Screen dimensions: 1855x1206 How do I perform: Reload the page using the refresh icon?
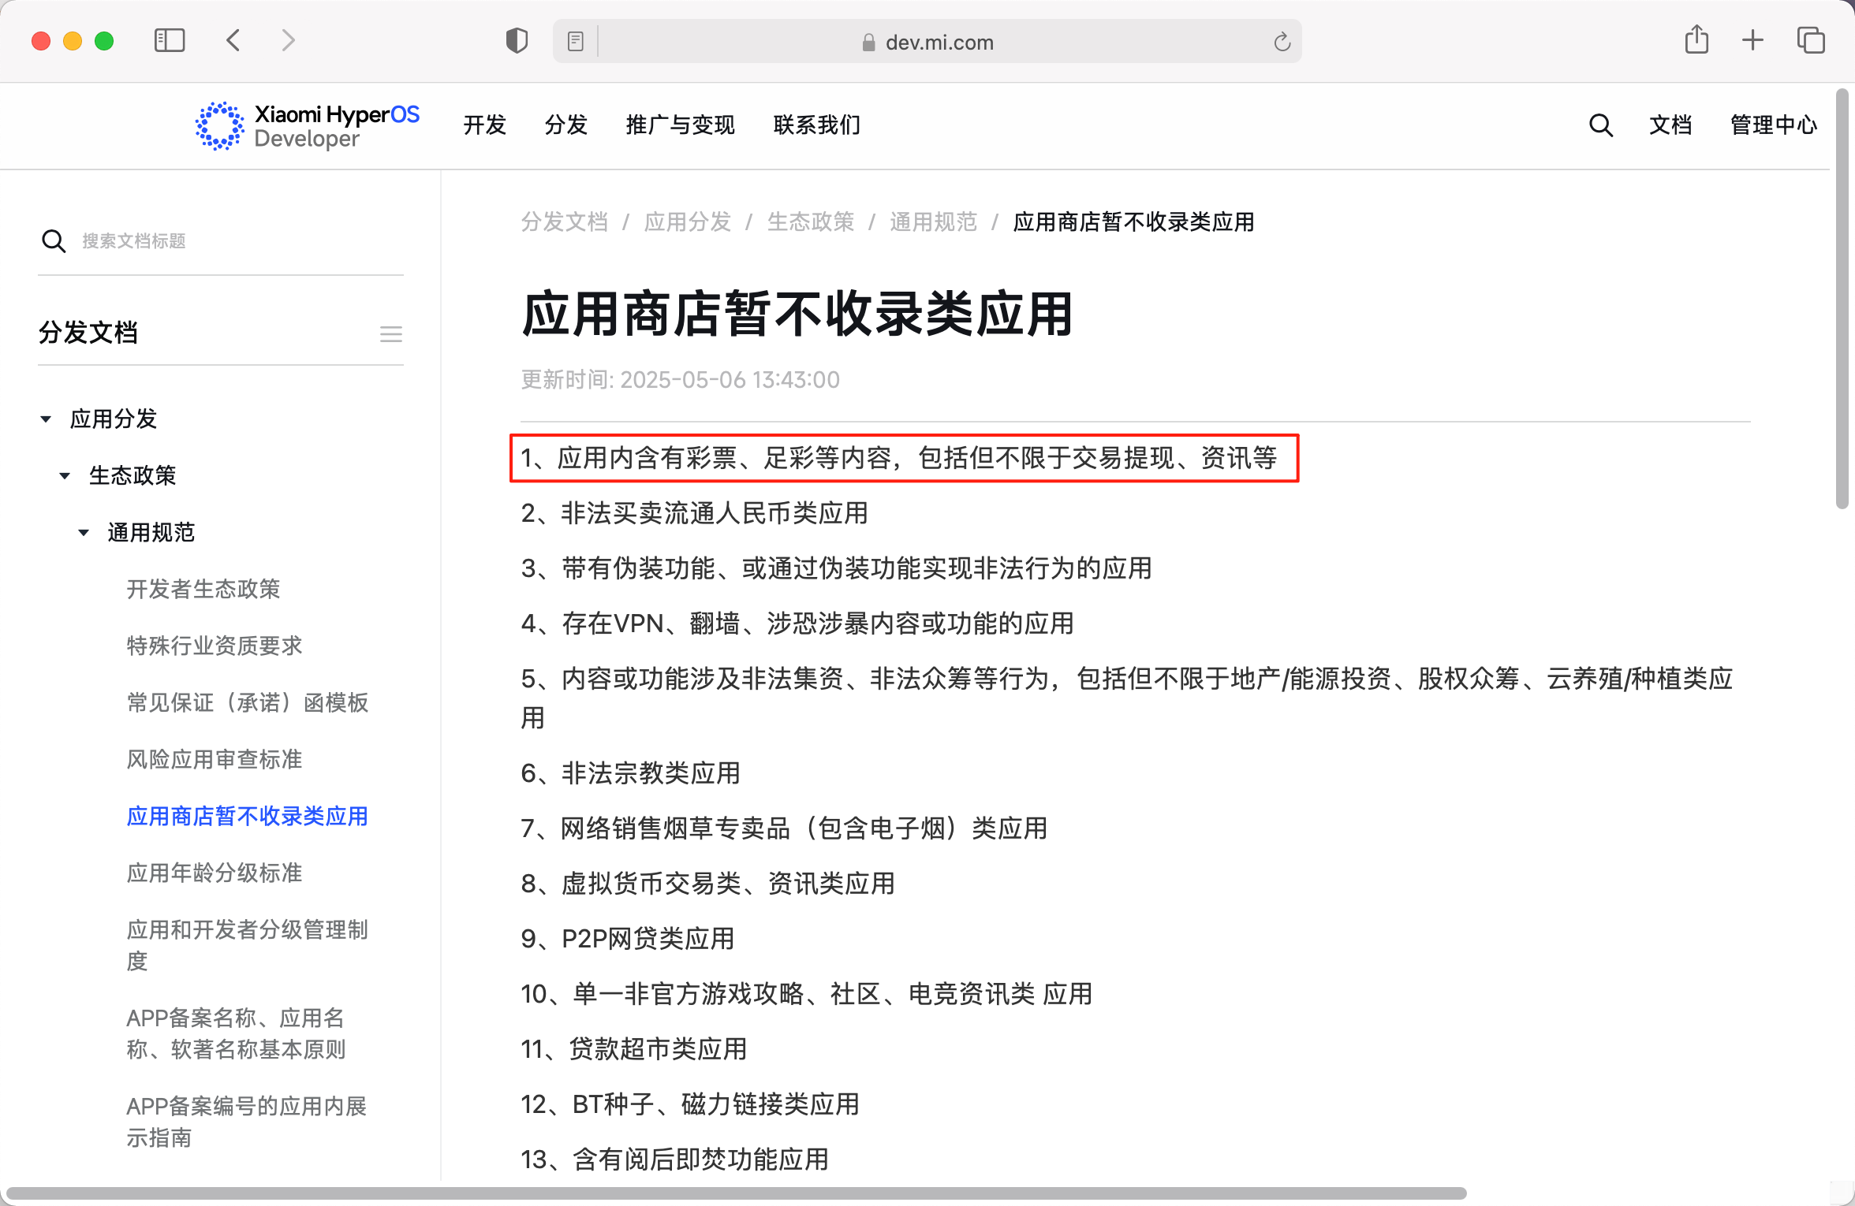[1281, 41]
